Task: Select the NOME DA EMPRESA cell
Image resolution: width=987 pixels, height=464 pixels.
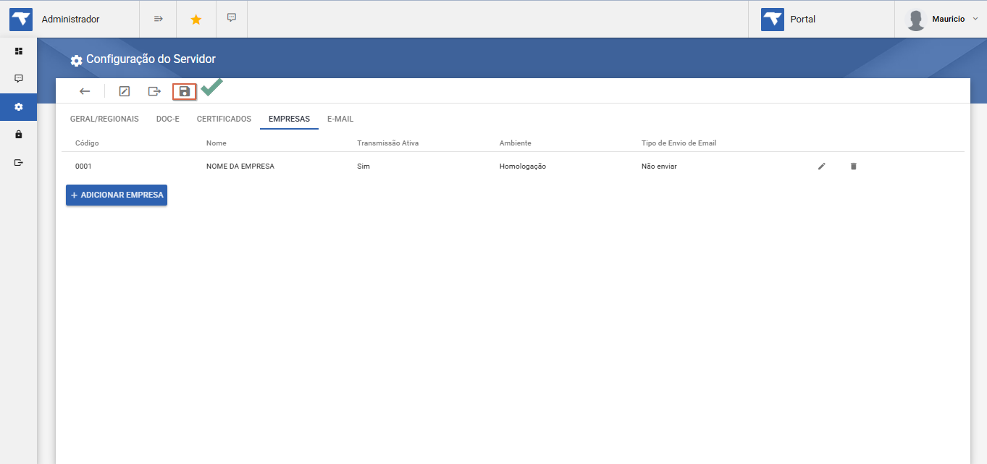Action: pos(240,166)
